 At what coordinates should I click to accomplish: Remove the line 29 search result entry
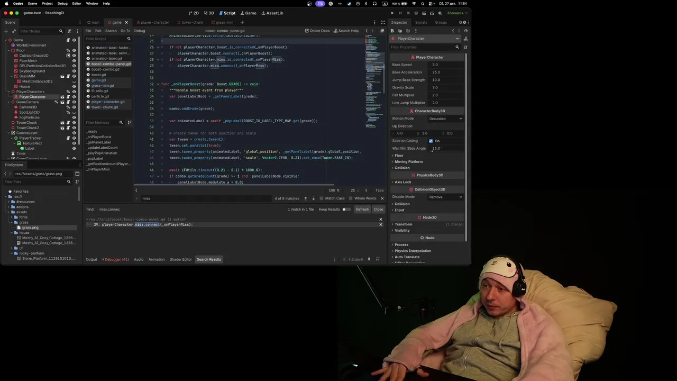(380, 225)
